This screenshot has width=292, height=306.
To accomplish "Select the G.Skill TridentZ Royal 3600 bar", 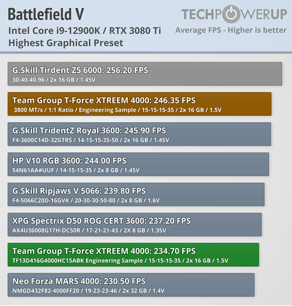I will click(x=139, y=134).
